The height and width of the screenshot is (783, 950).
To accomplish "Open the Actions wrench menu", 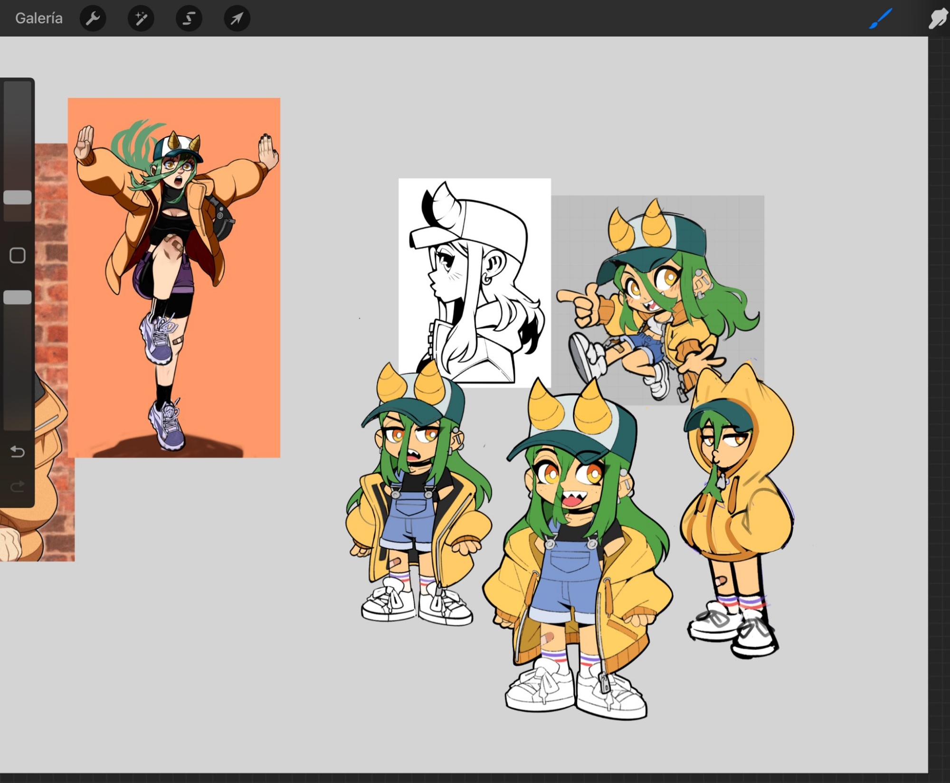I will point(93,19).
